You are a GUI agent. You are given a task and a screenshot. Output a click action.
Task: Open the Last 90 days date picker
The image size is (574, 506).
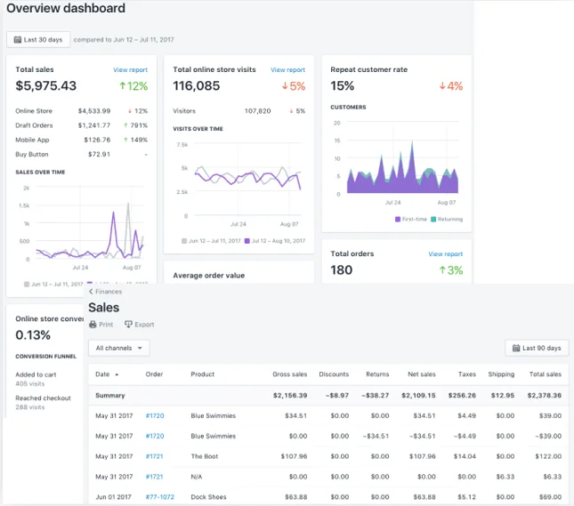[x=537, y=349]
